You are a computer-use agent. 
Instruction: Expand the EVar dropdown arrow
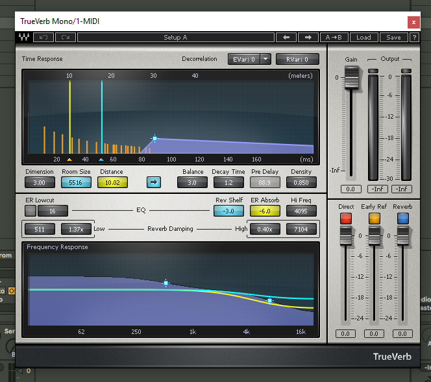265,59
